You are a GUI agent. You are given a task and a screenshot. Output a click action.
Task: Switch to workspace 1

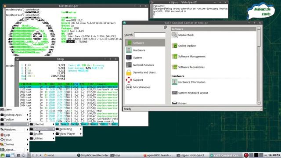point(29,155)
